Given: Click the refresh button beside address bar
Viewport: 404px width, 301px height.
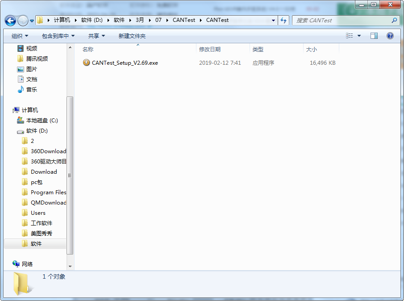Looking at the screenshot, I should pyautogui.click(x=283, y=21).
